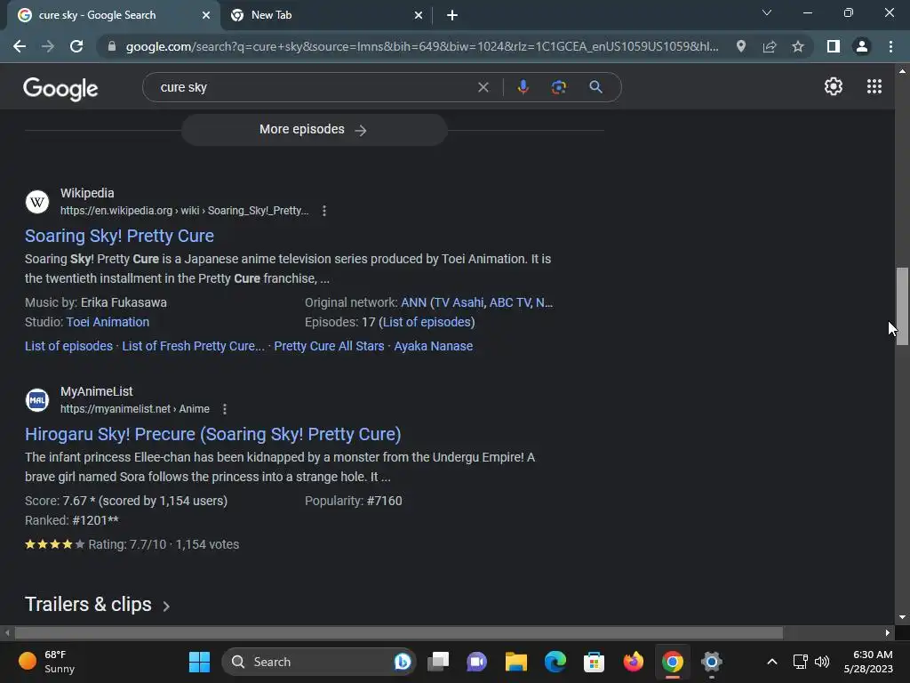
Task: Click the ANN original network link
Action: (413, 302)
